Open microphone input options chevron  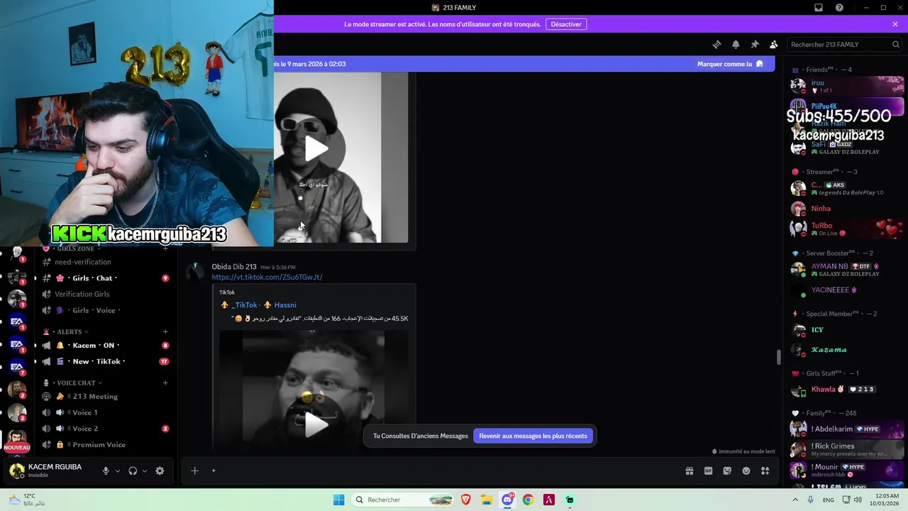[118, 471]
